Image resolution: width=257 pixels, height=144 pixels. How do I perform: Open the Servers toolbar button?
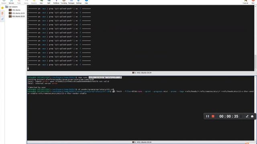pos(11,2)
